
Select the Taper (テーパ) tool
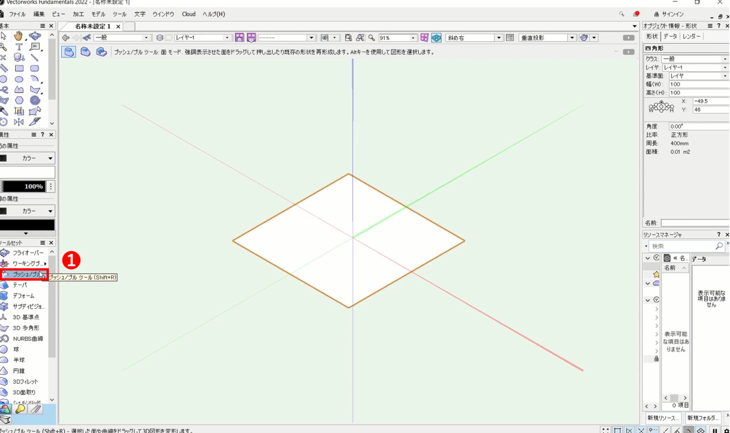coord(20,285)
